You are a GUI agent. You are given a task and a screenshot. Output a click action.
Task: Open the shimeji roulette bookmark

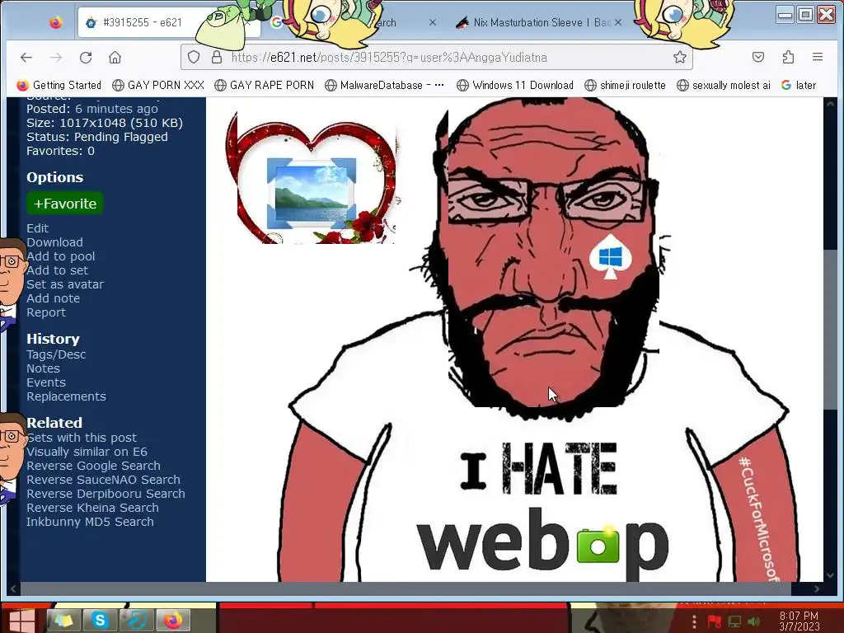625,85
